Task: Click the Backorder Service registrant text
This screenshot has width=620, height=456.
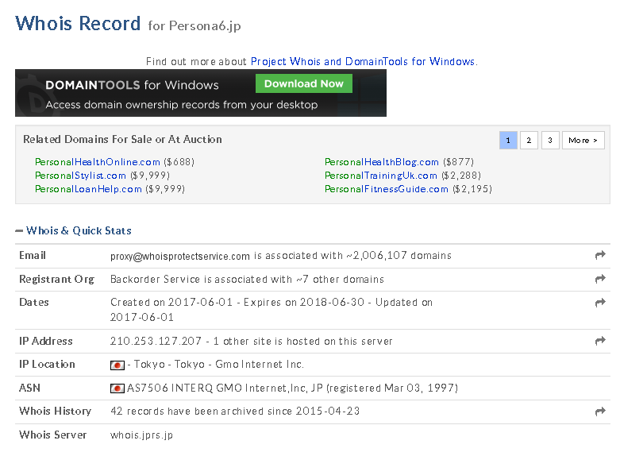Action: click(x=155, y=280)
